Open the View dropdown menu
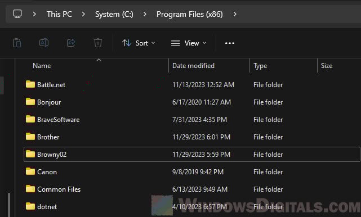 (x=189, y=43)
